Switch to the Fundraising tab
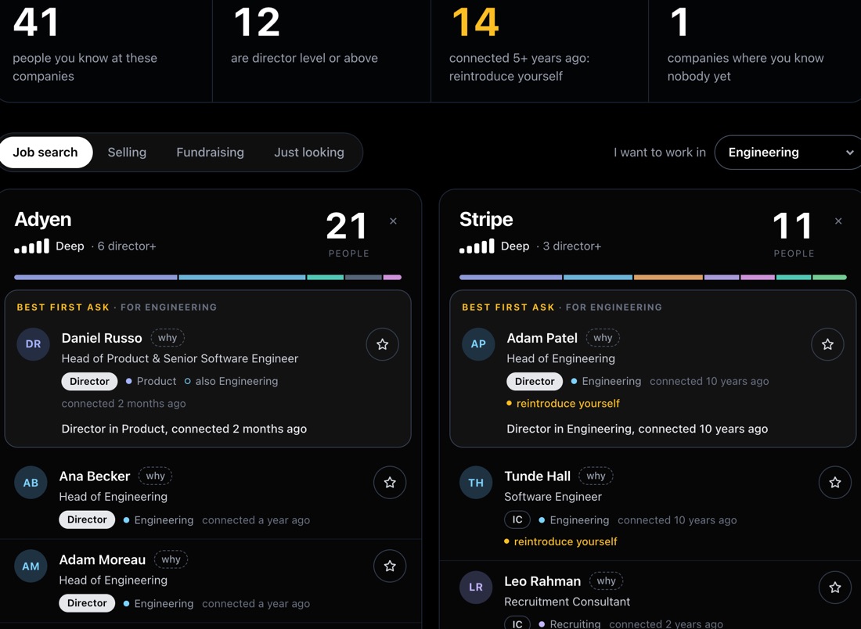Screen dimensions: 861x629 pyautogui.click(x=211, y=152)
